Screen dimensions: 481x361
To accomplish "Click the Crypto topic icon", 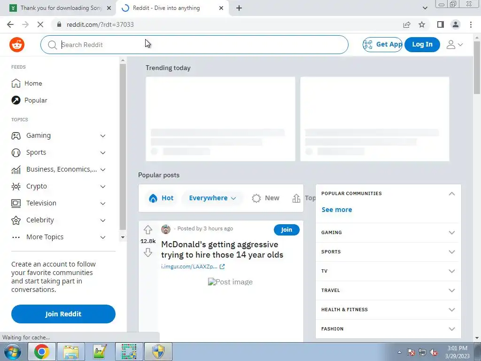I will click(16, 186).
